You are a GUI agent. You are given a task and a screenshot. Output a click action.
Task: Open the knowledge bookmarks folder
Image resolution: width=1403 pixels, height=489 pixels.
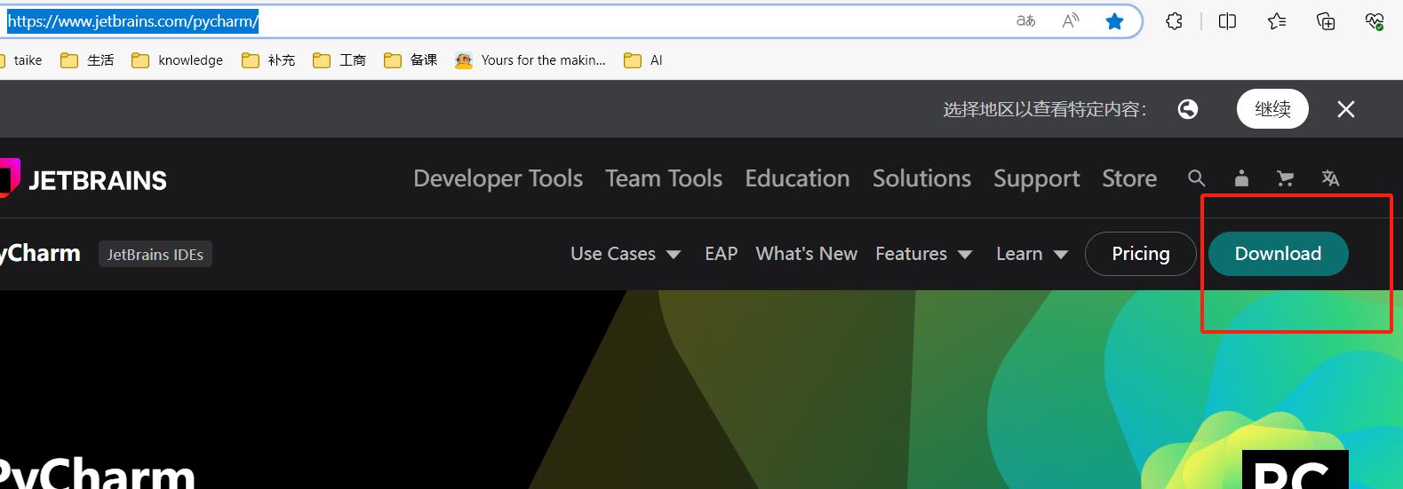(177, 60)
